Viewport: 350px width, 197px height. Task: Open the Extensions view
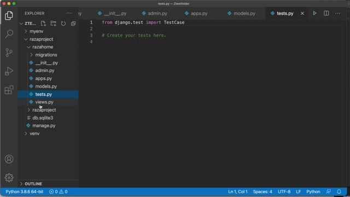9,90
